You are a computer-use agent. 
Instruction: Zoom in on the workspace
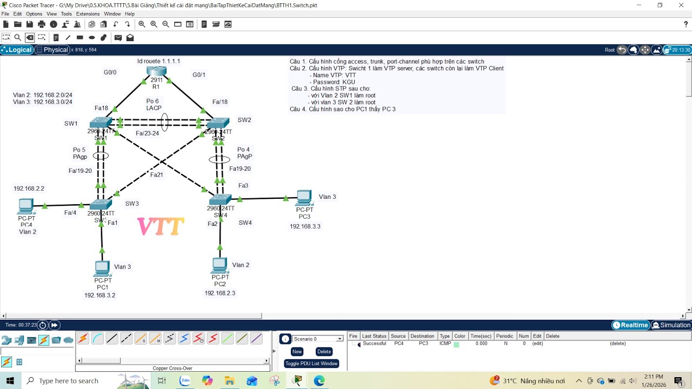pyautogui.click(x=142, y=24)
